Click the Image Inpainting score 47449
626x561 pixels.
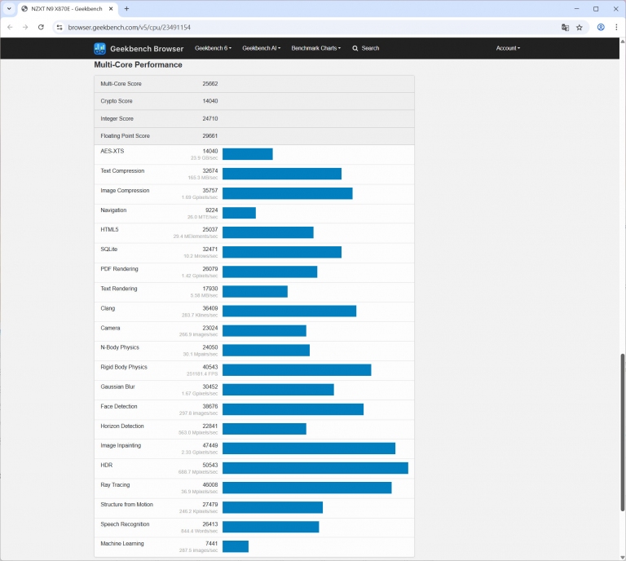point(210,445)
